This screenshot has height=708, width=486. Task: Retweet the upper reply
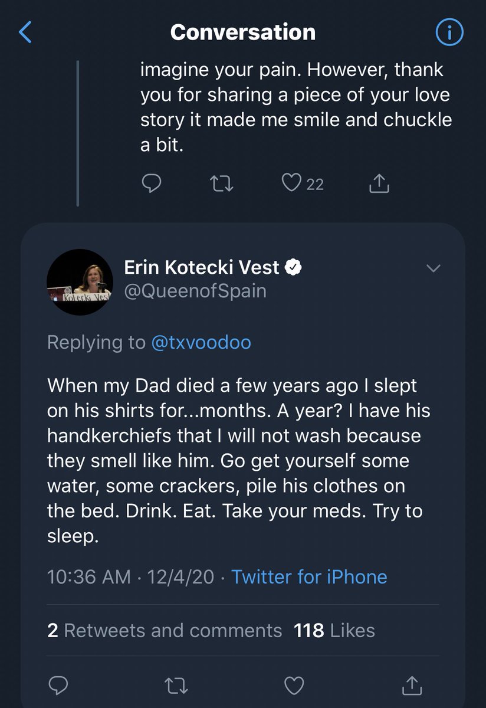click(222, 183)
